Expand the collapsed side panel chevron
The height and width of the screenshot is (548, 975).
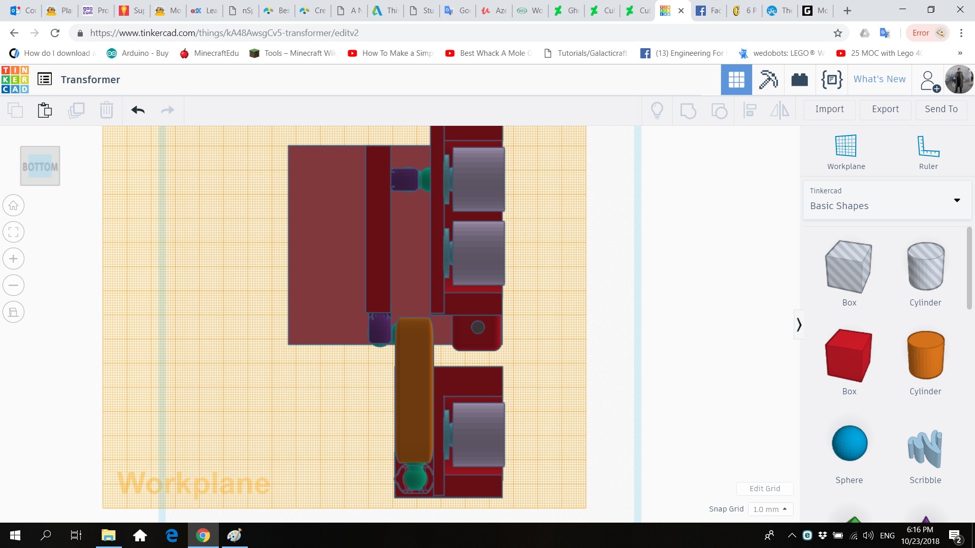[799, 324]
